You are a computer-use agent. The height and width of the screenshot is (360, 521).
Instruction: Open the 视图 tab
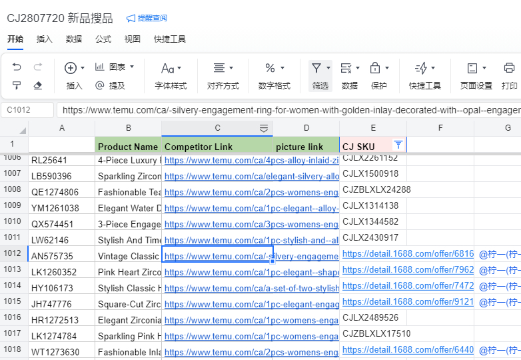(x=133, y=39)
